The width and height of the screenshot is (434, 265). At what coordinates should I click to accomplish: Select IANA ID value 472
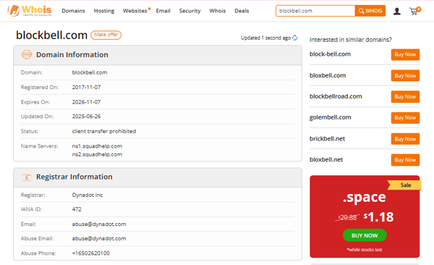[77, 209]
